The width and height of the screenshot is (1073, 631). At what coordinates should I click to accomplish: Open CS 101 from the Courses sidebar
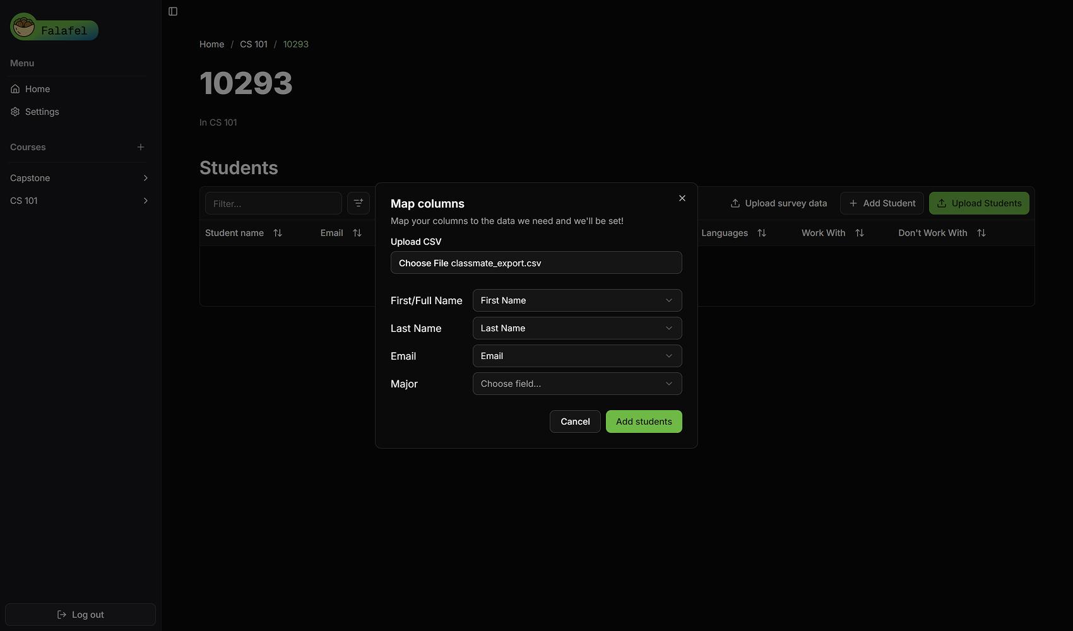[24, 200]
